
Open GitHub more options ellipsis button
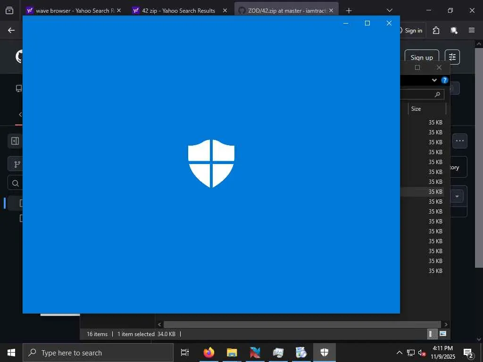[459, 141]
